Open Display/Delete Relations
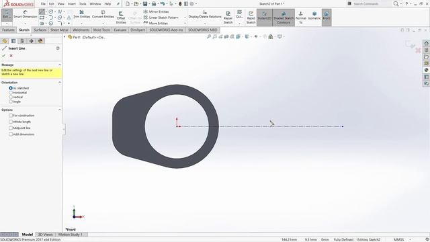This screenshot has height=242, width=430. [x=205, y=14]
